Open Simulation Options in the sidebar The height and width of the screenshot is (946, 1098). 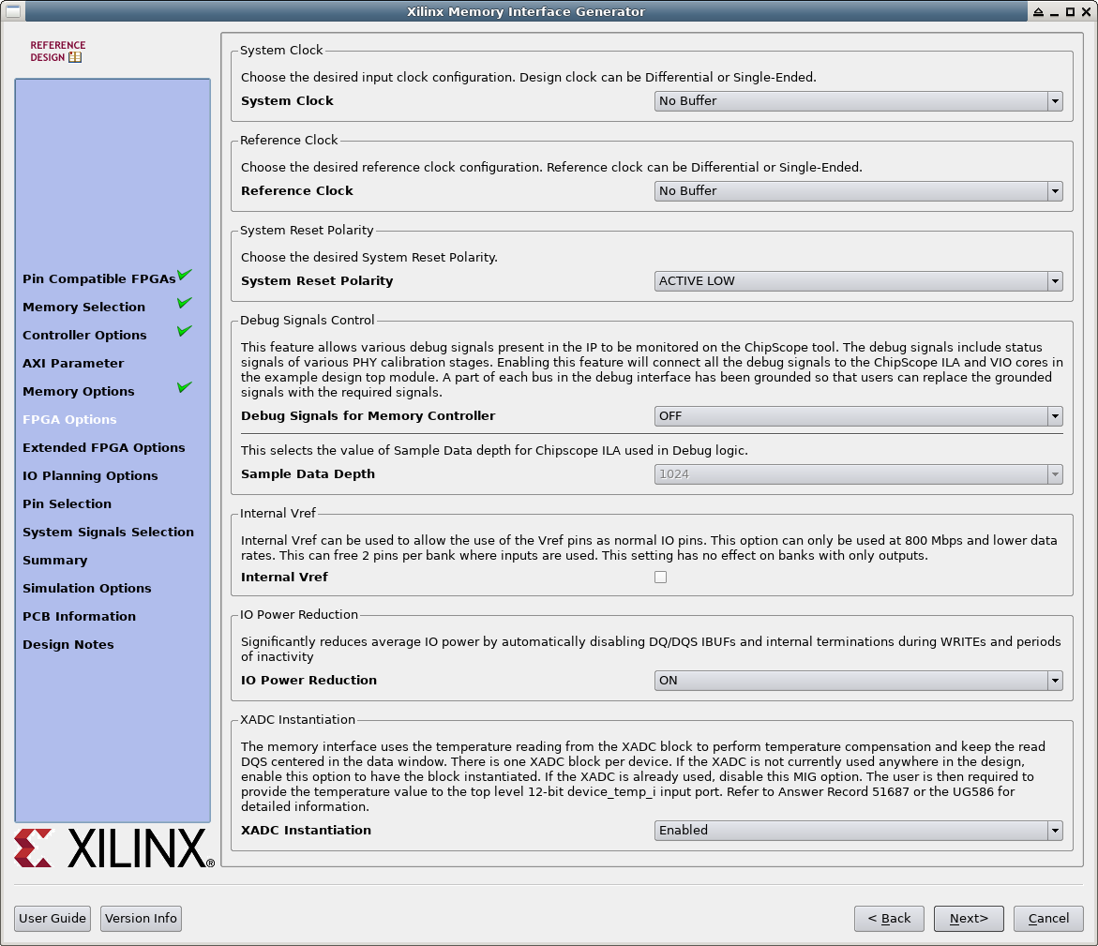point(86,589)
